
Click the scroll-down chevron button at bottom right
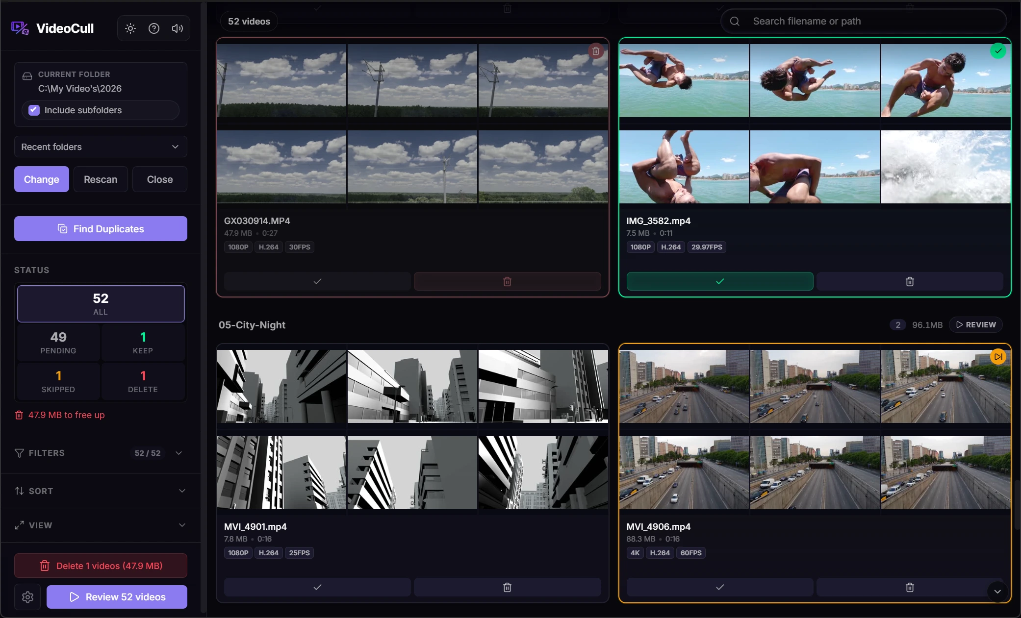(997, 592)
